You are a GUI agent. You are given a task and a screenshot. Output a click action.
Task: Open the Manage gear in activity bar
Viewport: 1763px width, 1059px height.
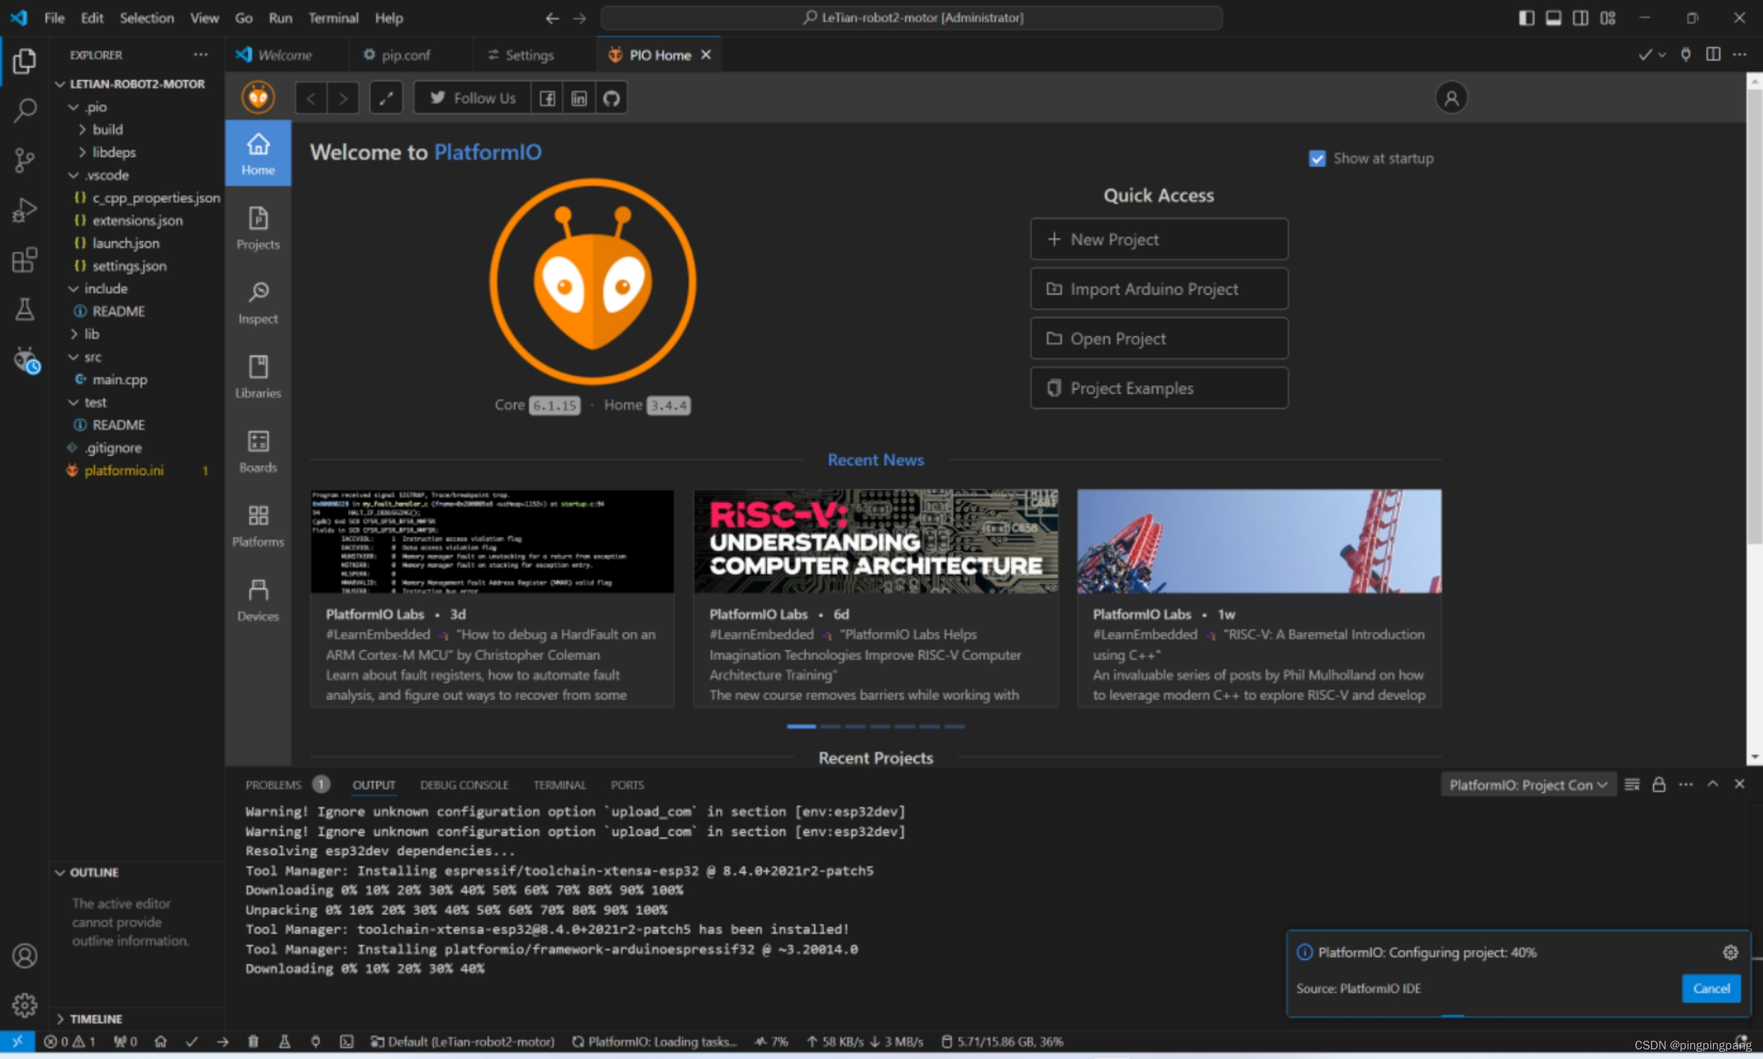24,1005
